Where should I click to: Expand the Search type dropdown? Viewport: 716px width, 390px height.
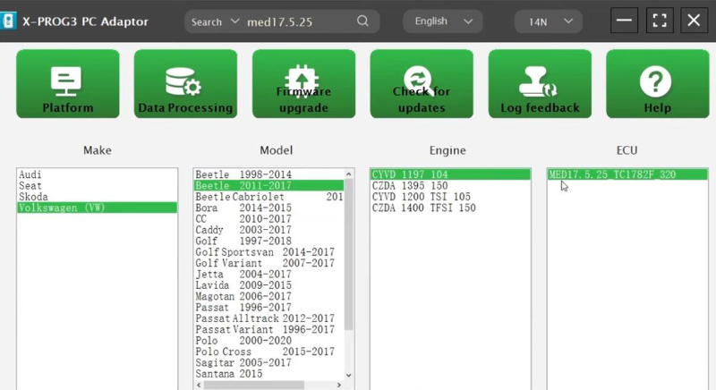click(215, 21)
